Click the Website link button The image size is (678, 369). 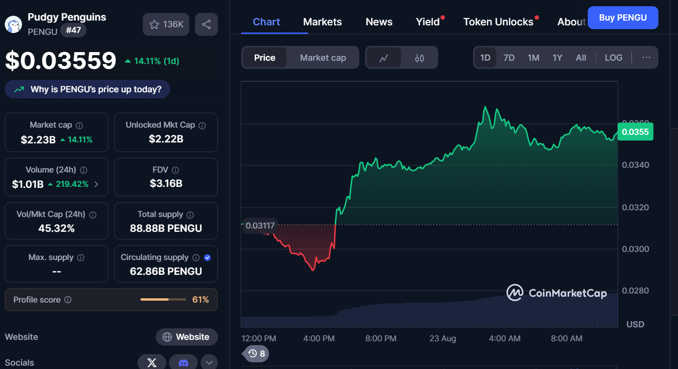pos(186,337)
